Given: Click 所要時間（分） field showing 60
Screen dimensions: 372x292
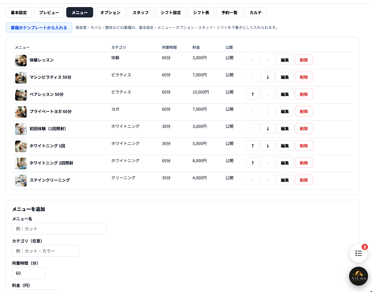Looking at the screenshot, I should coord(29,273).
